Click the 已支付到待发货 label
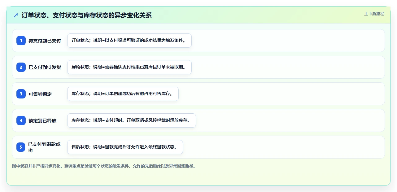 click(x=45, y=67)
